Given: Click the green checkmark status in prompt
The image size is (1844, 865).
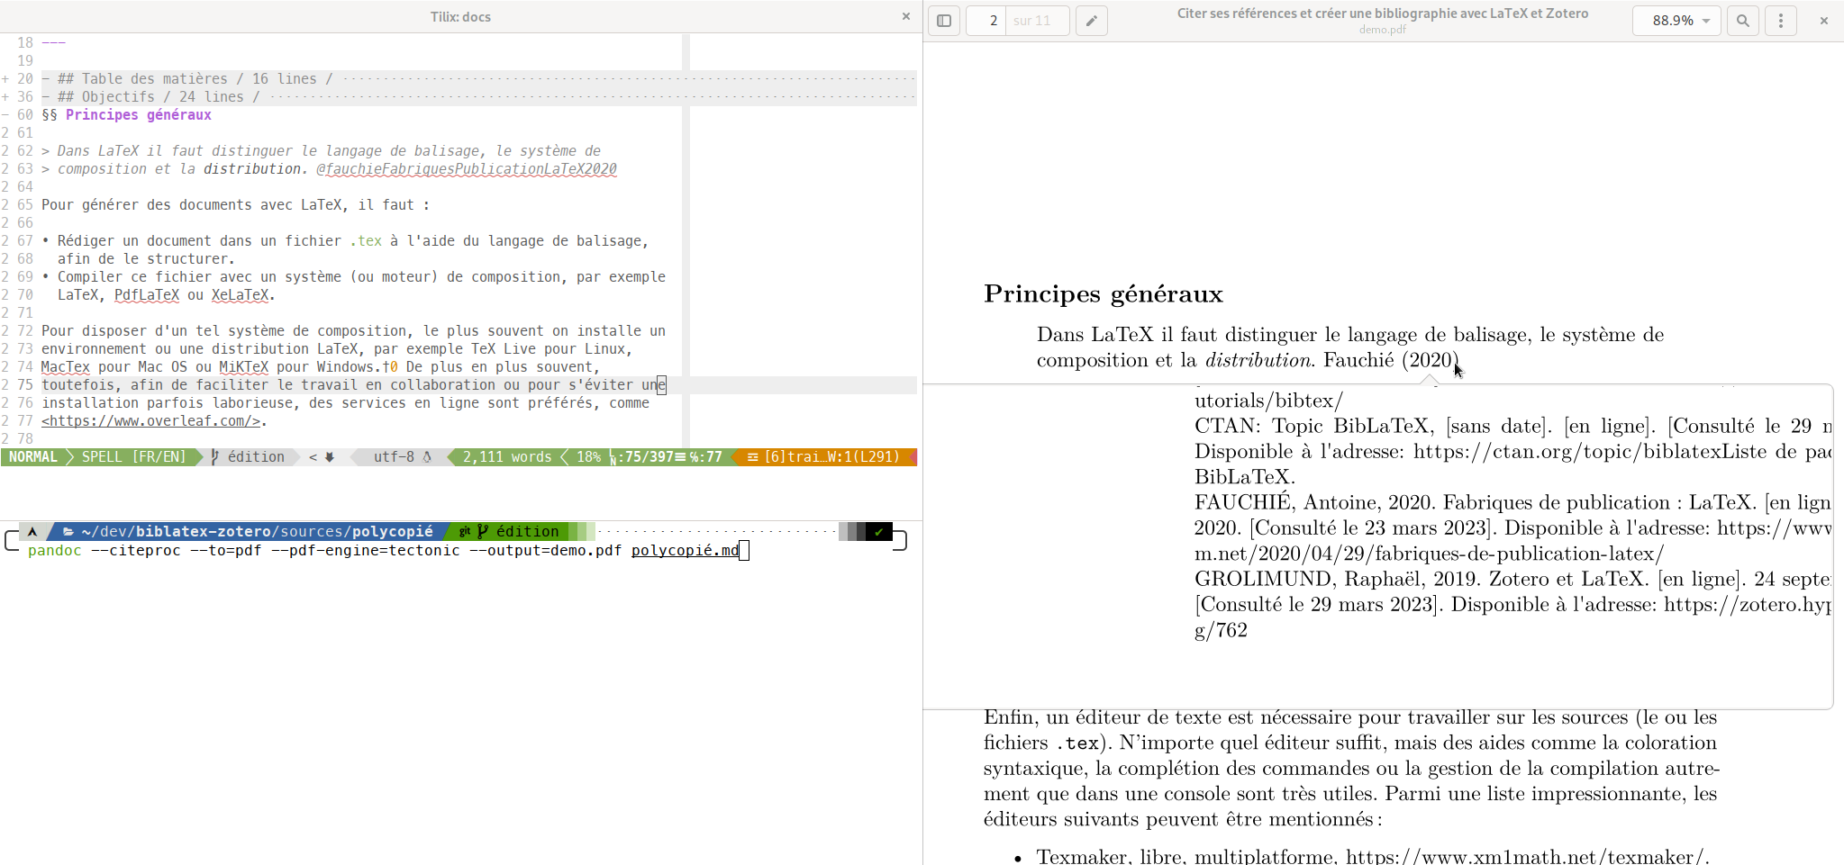Looking at the screenshot, I should 879,532.
